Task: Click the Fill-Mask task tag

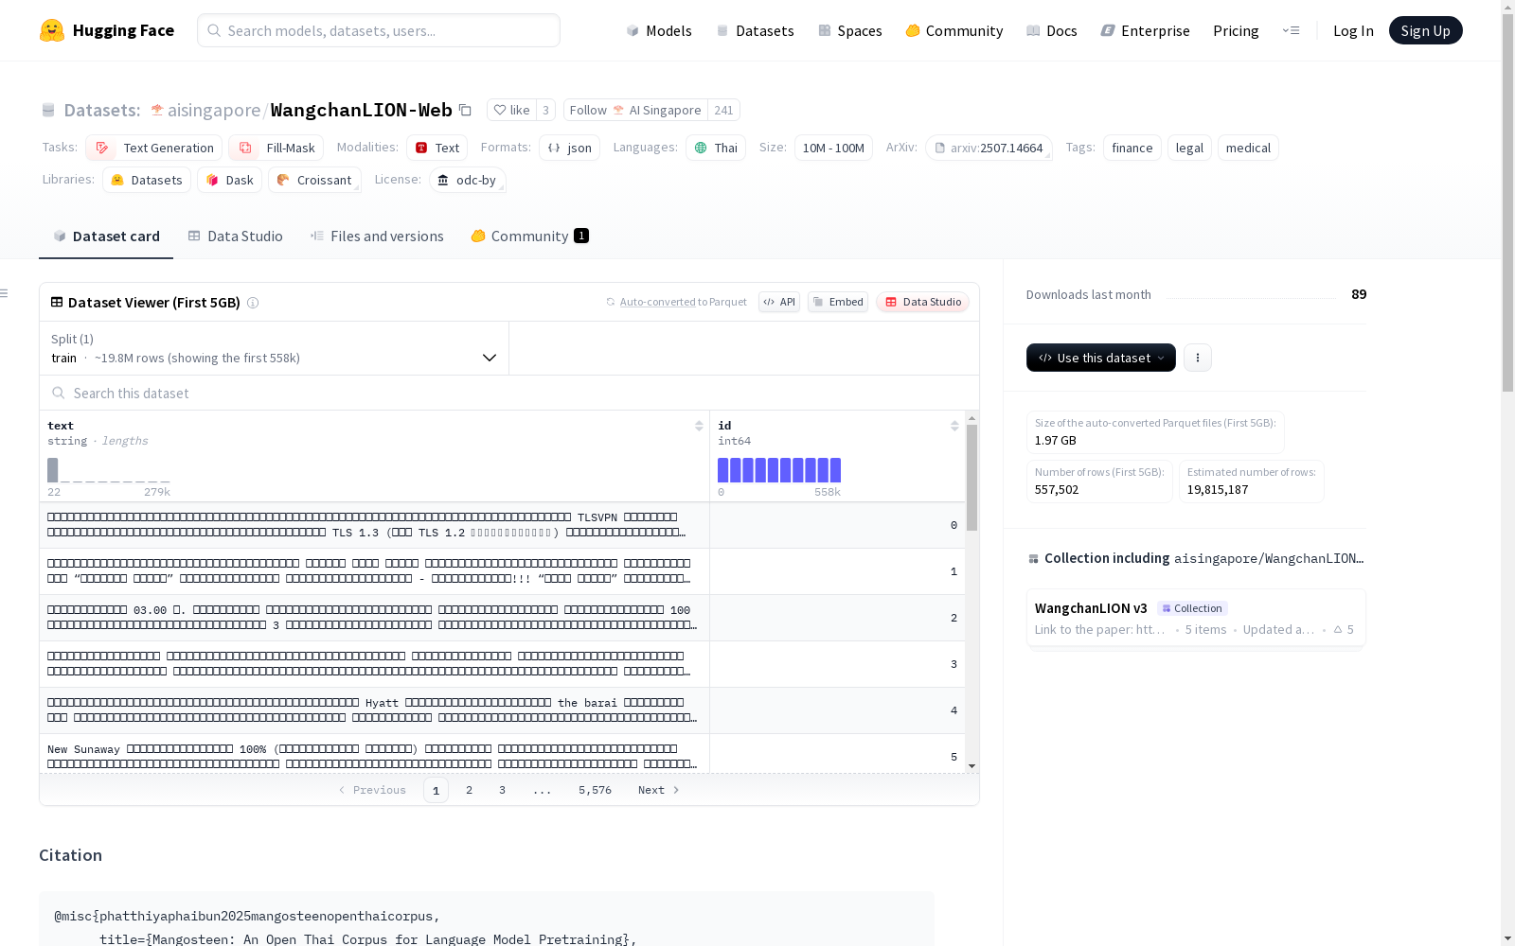Action: [276, 148]
